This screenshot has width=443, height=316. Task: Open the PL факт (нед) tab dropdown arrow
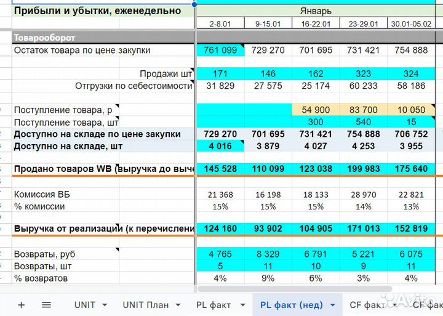pyautogui.click(x=333, y=306)
